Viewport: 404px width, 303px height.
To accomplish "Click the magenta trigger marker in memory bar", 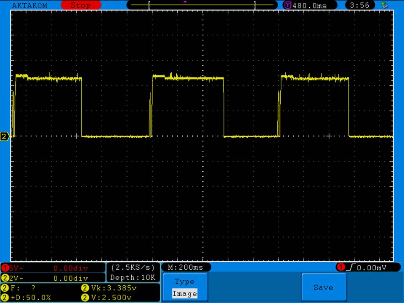I will point(185,2).
